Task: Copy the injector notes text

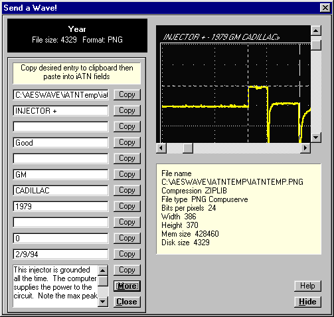Action: [127, 270]
